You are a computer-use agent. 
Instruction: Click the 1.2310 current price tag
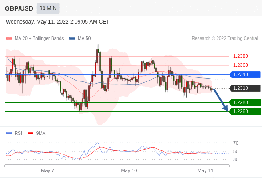coord(245,88)
